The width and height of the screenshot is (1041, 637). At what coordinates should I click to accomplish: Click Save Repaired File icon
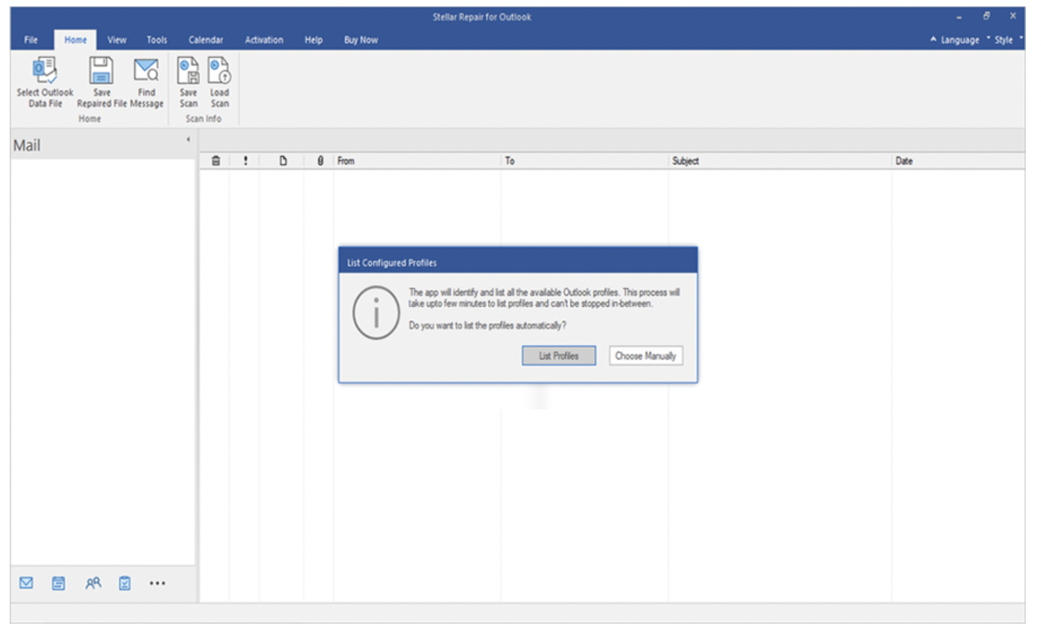(x=101, y=70)
